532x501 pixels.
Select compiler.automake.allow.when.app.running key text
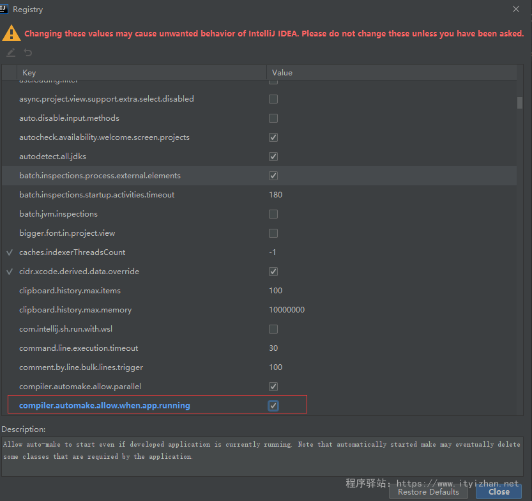tap(105, 406)
